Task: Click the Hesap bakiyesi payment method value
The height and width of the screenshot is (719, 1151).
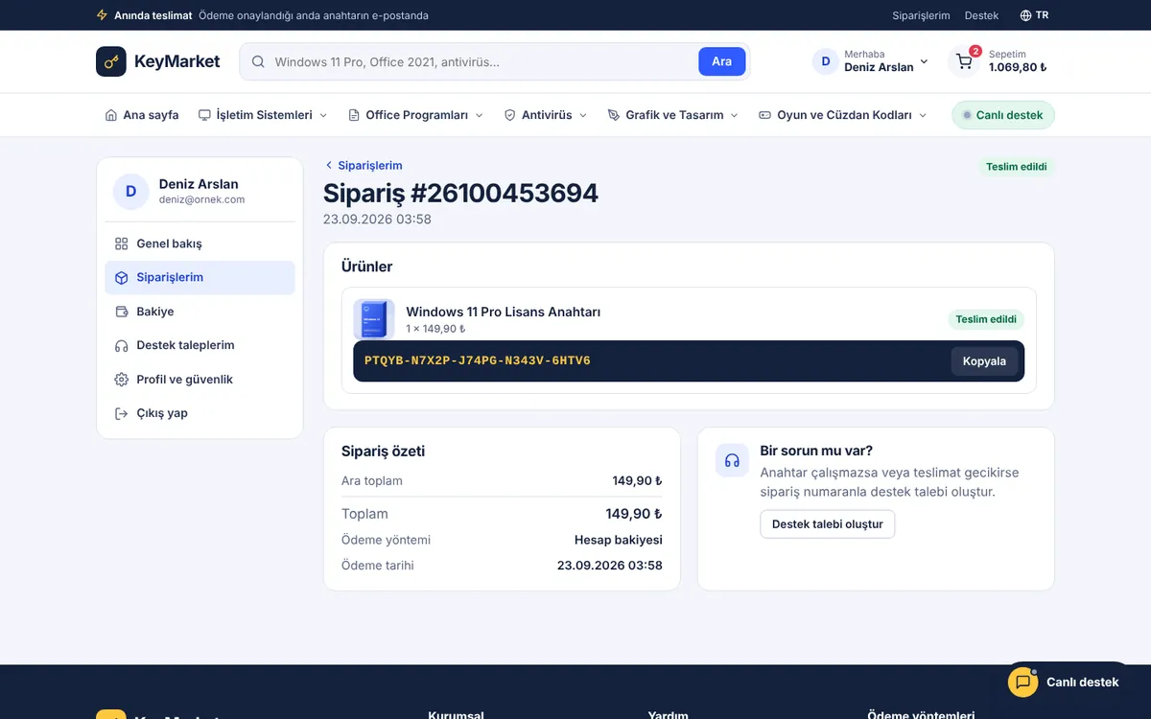Action: (619, 540)
